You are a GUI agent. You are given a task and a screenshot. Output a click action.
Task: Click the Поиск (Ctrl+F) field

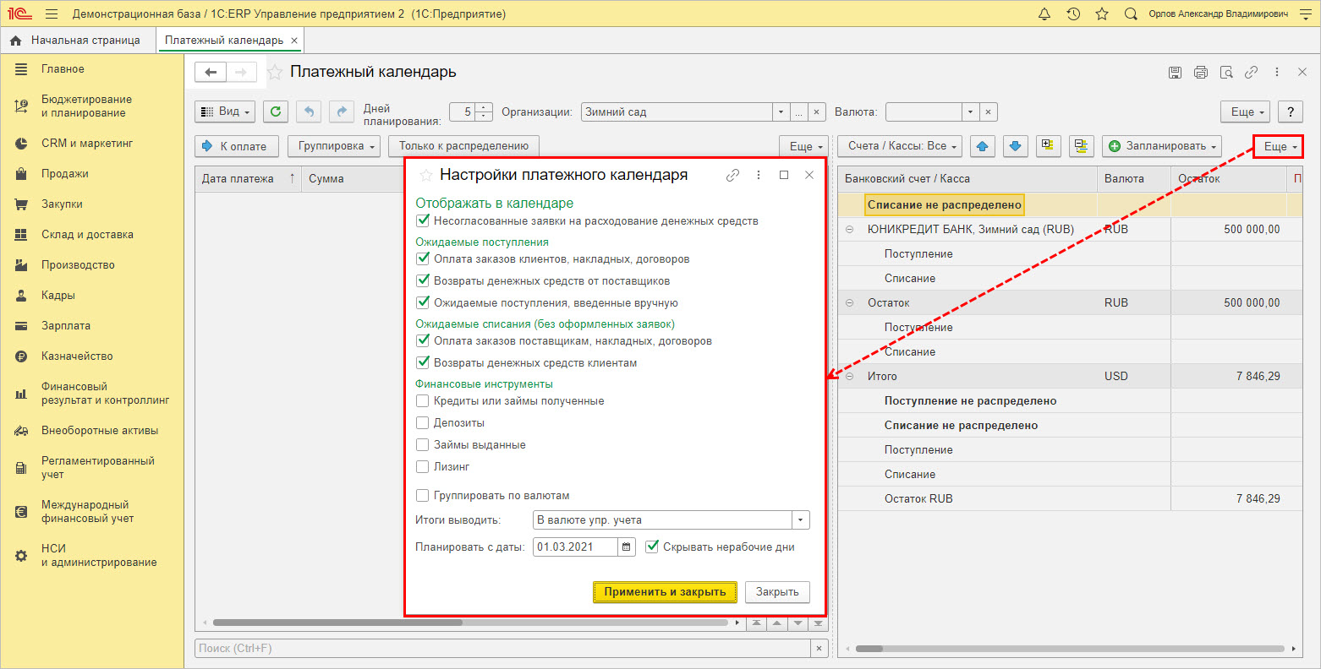point(503,648)
